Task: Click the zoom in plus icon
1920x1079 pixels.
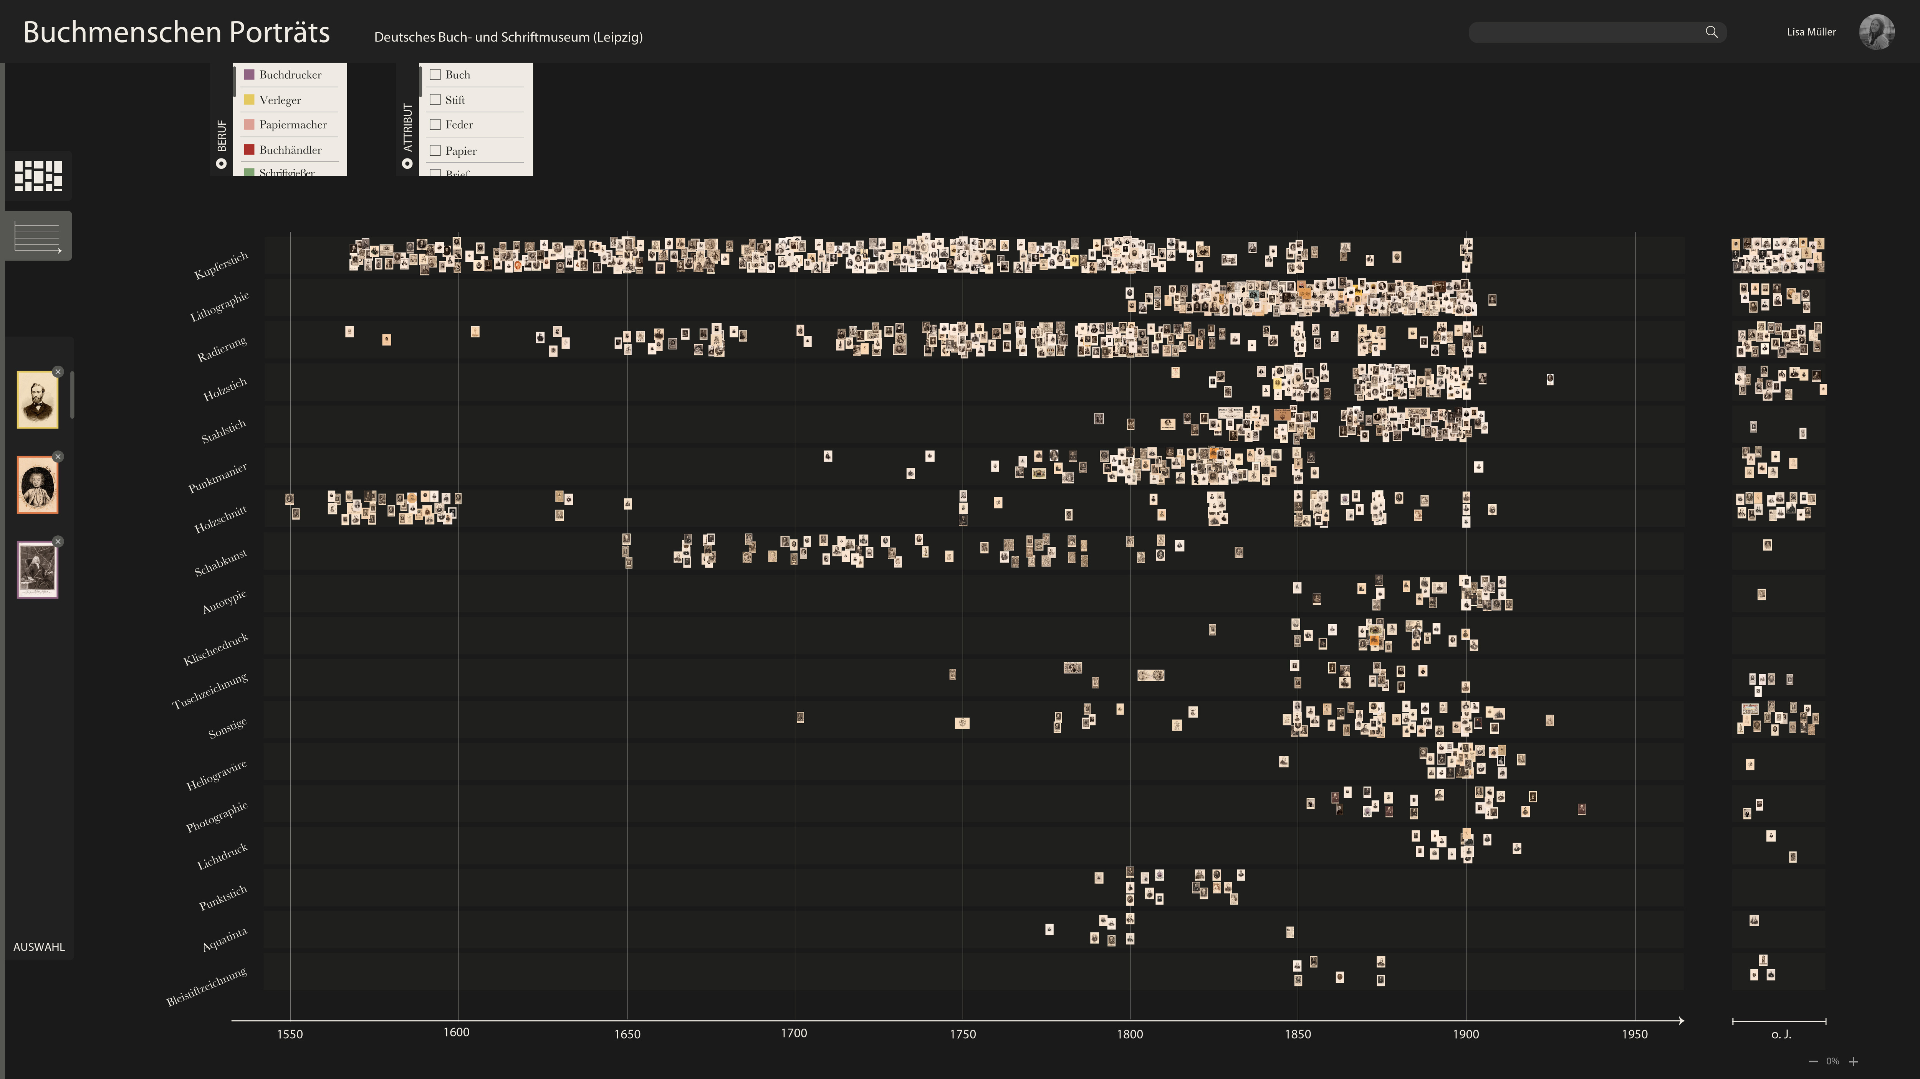Action: 1854,1061
